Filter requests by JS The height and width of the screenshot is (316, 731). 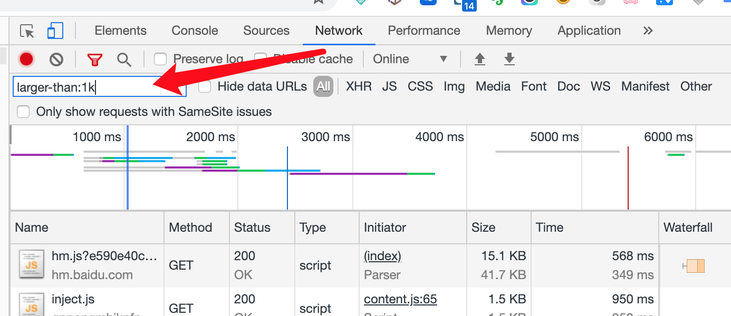(x=389, y=86)
